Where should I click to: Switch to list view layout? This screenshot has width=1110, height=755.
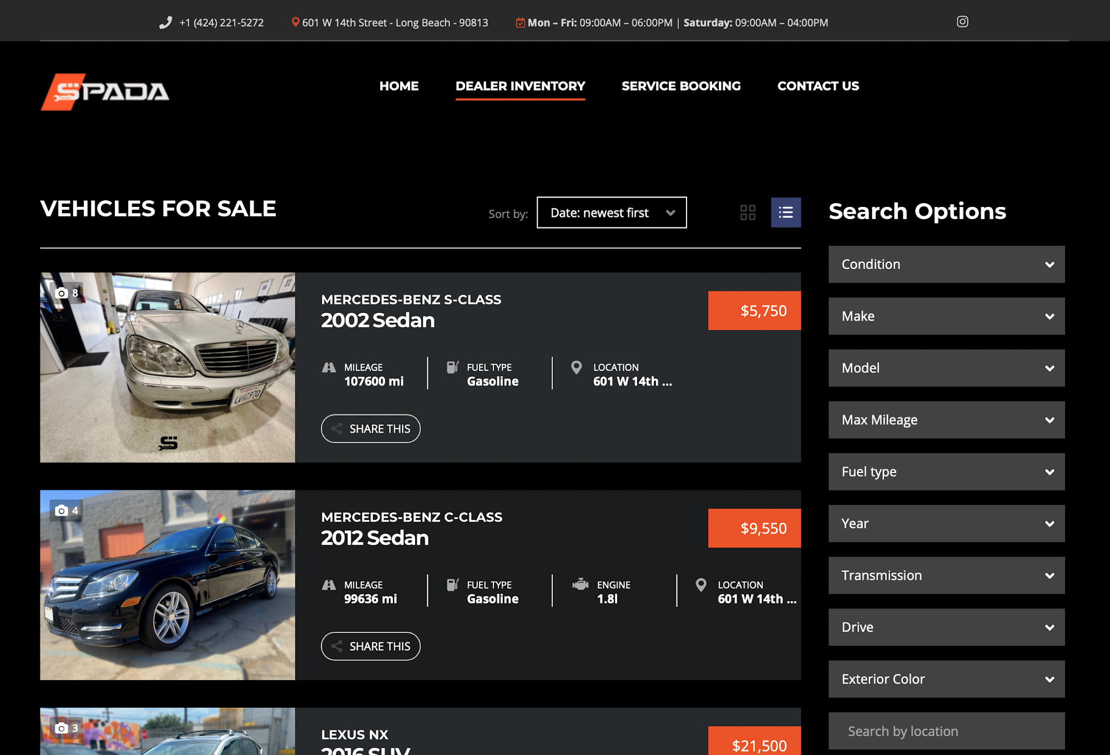point(785,212)
